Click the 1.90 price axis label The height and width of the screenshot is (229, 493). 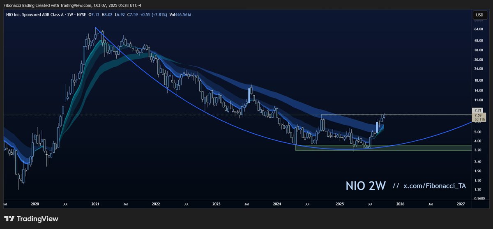[x=478, y=171]
